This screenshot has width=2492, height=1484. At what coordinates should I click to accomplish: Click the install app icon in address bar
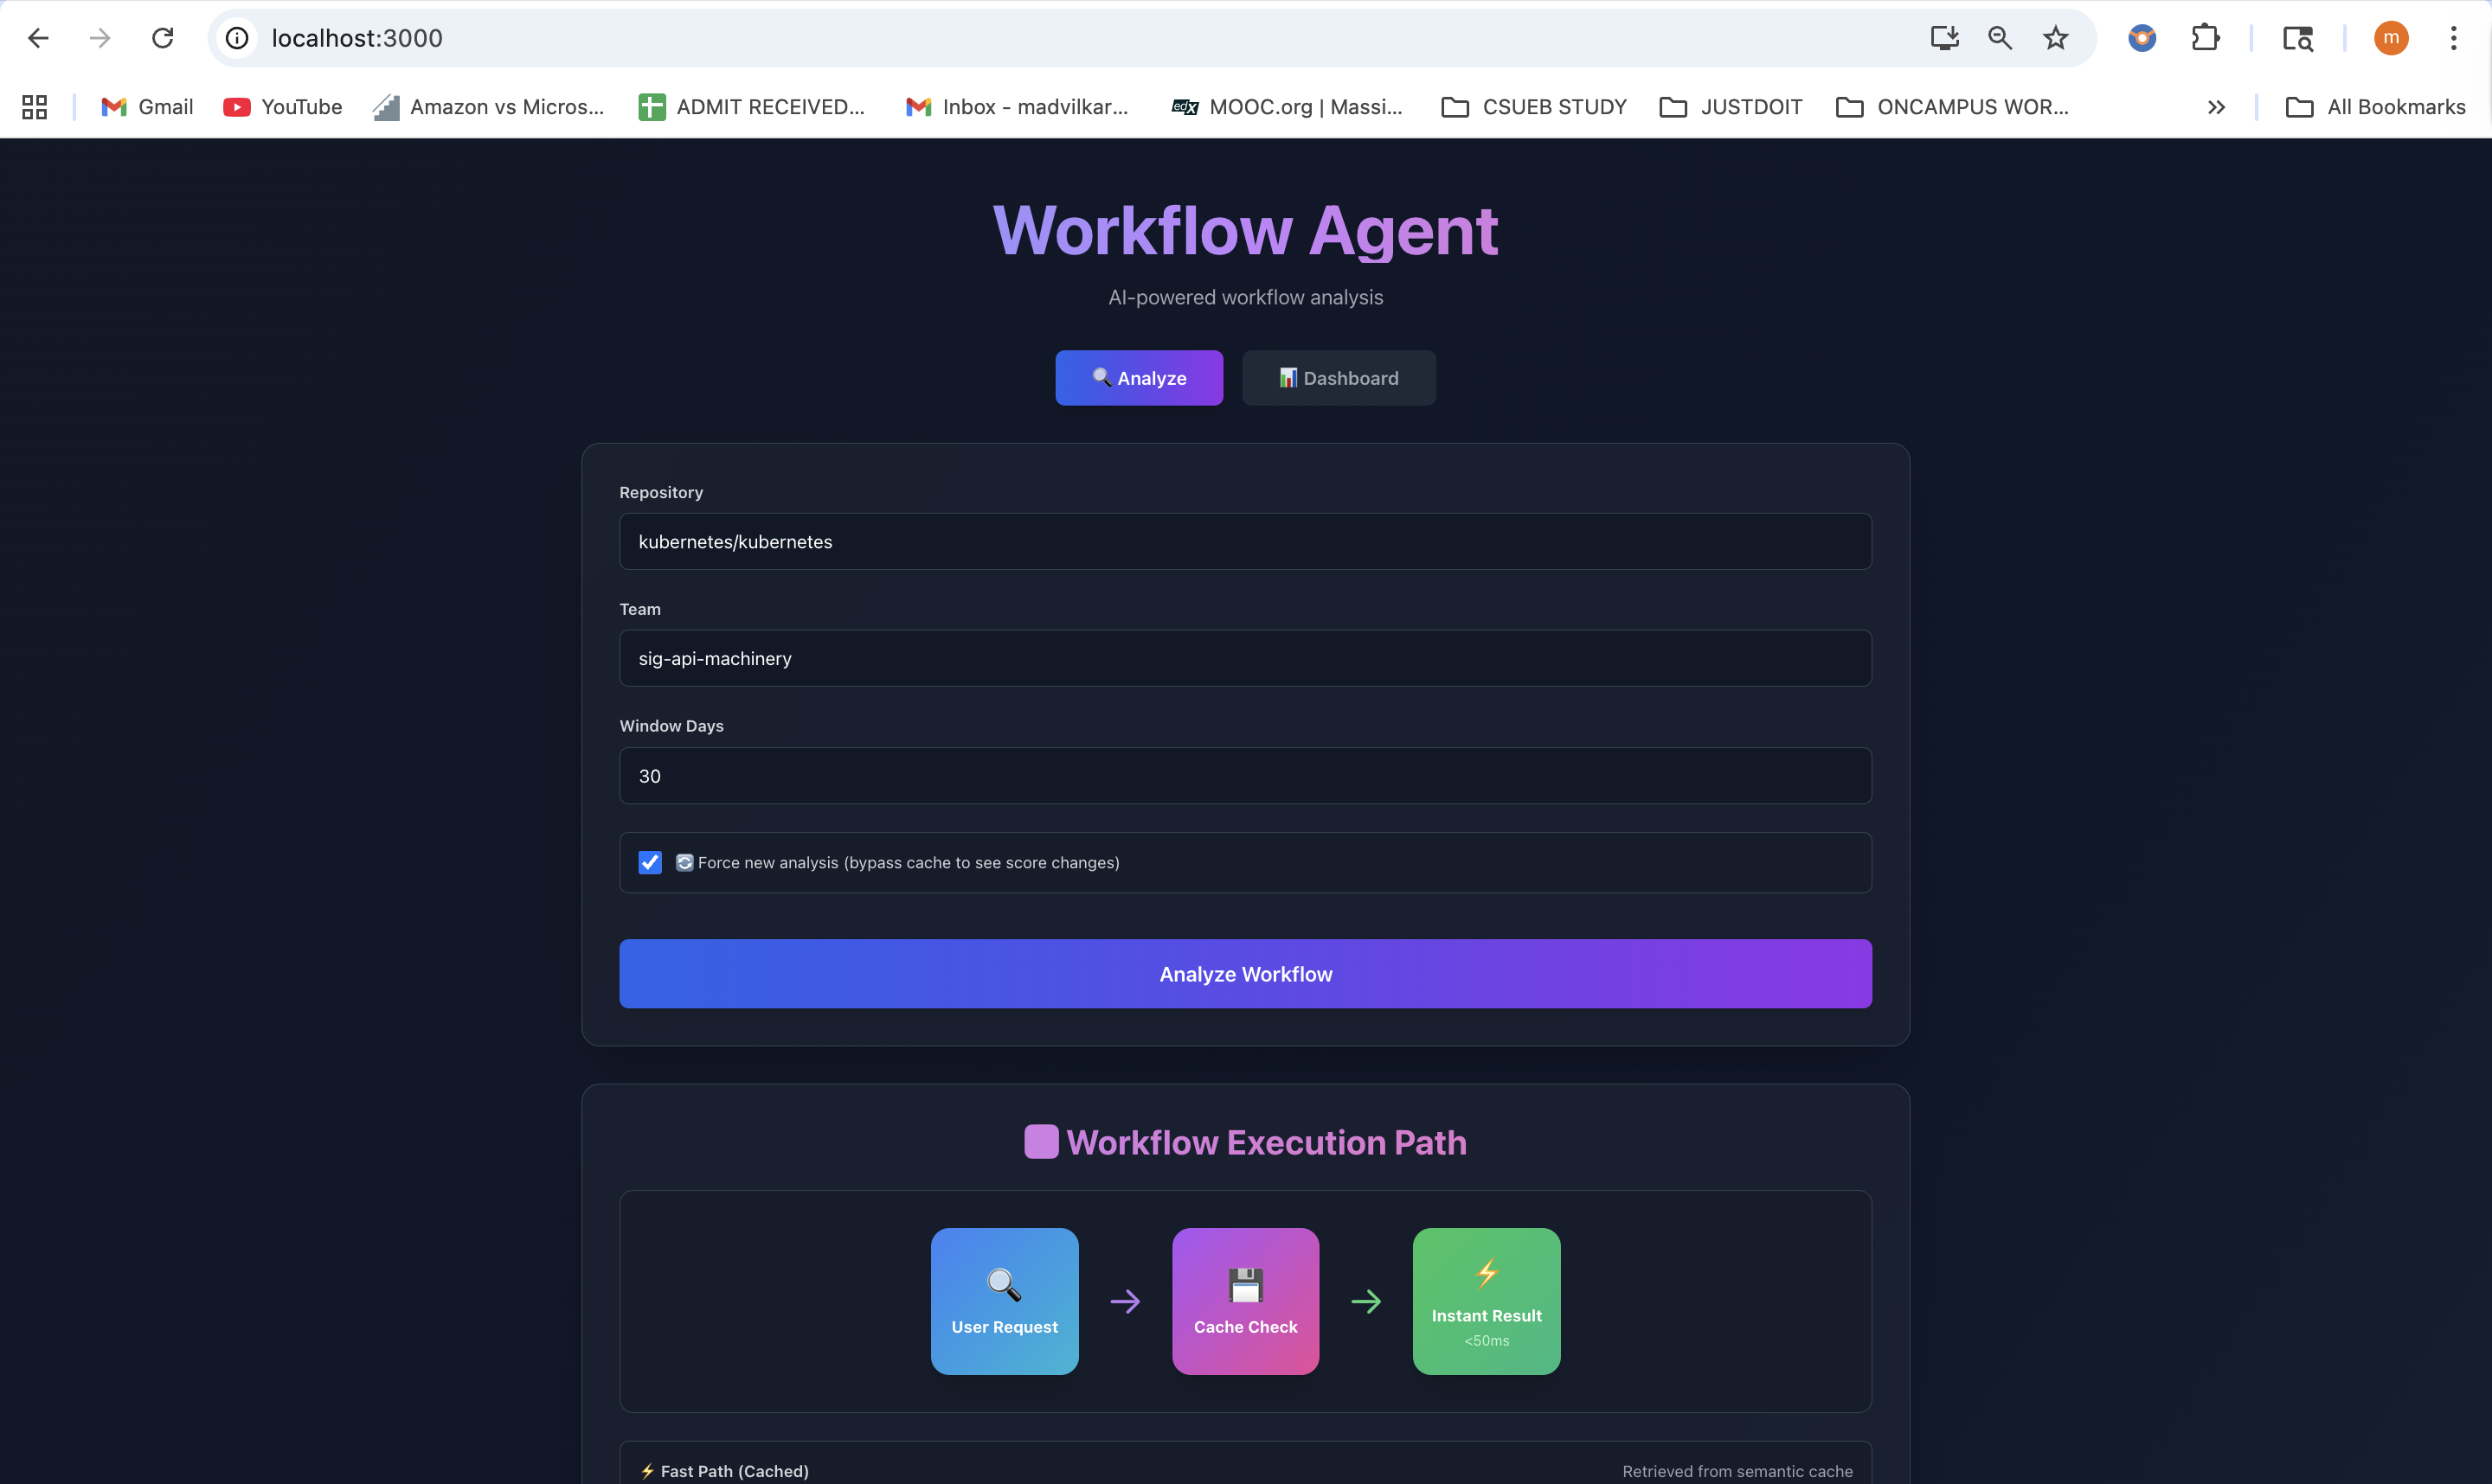[1943, 38]
